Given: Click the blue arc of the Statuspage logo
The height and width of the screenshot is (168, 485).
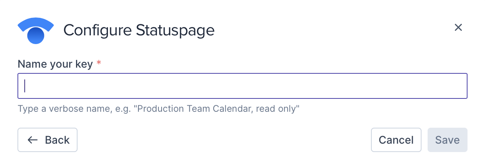Looking at the screenshot, I should click(36, 22).
